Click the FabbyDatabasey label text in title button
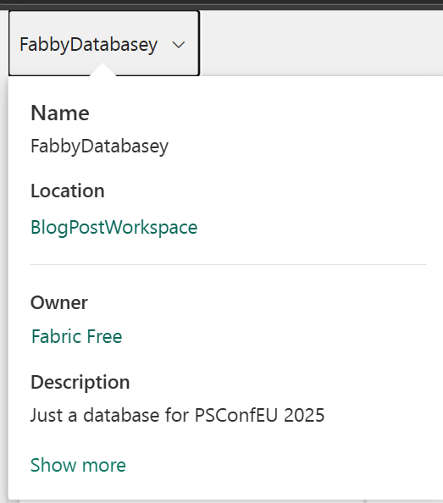Viewport: 443px width, 503px height. (x=89, y=45)
